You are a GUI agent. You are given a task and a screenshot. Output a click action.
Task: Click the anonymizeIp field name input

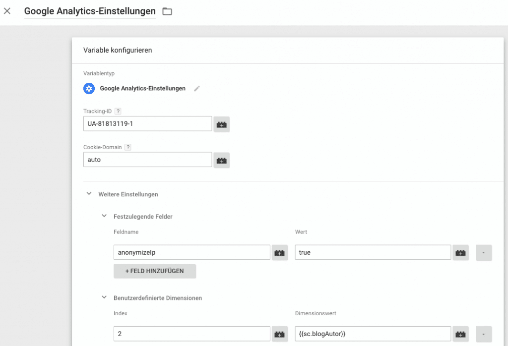pos(192,252)
